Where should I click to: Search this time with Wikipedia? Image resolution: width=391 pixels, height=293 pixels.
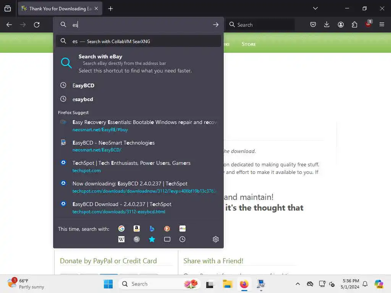coord(121,240)
